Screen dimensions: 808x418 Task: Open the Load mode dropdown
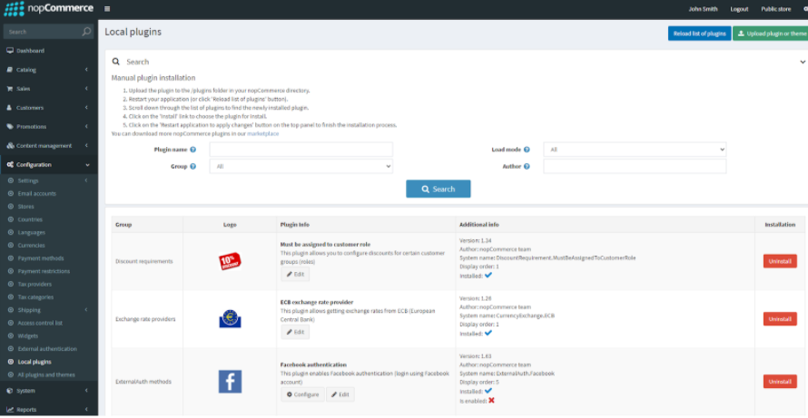(635, 150)
